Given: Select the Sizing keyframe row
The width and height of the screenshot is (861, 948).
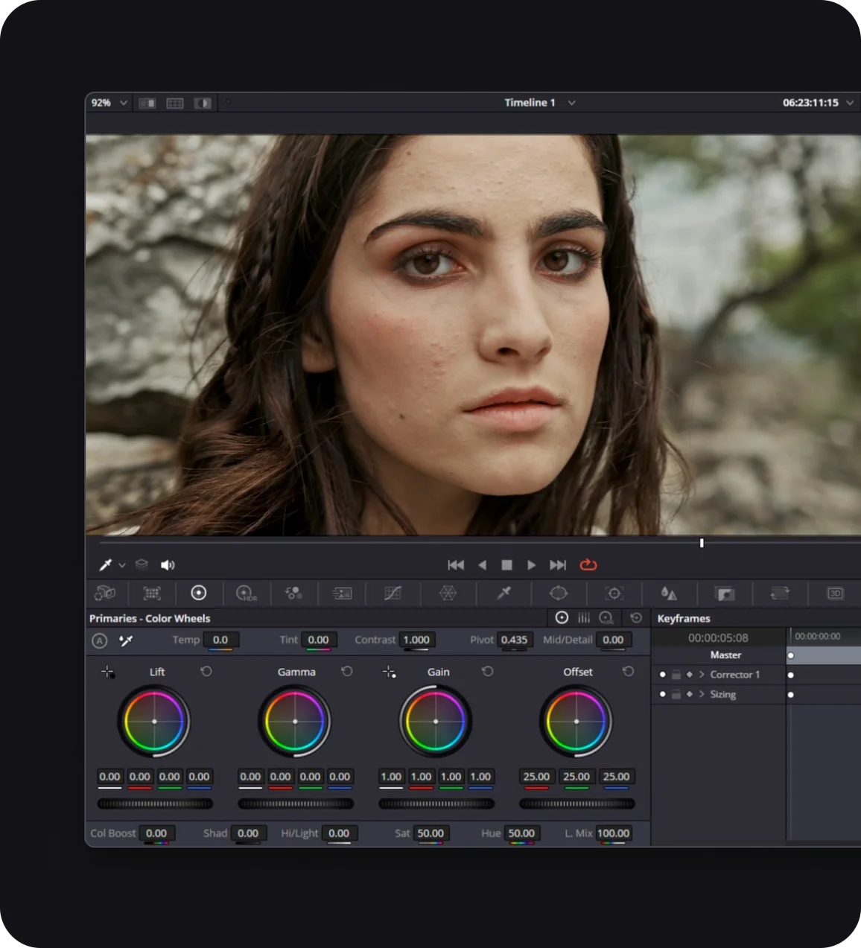Looking at the screenshot, I should point(722,694).
